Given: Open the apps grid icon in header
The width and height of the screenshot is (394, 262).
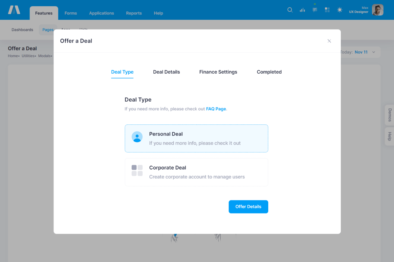Looking at the screenshot, I should click(327, 10).
